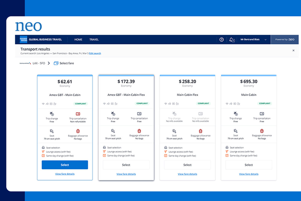Click the help question mark icon
The height and width of the screenshot is (201, 301).
[x=221, y=39]
